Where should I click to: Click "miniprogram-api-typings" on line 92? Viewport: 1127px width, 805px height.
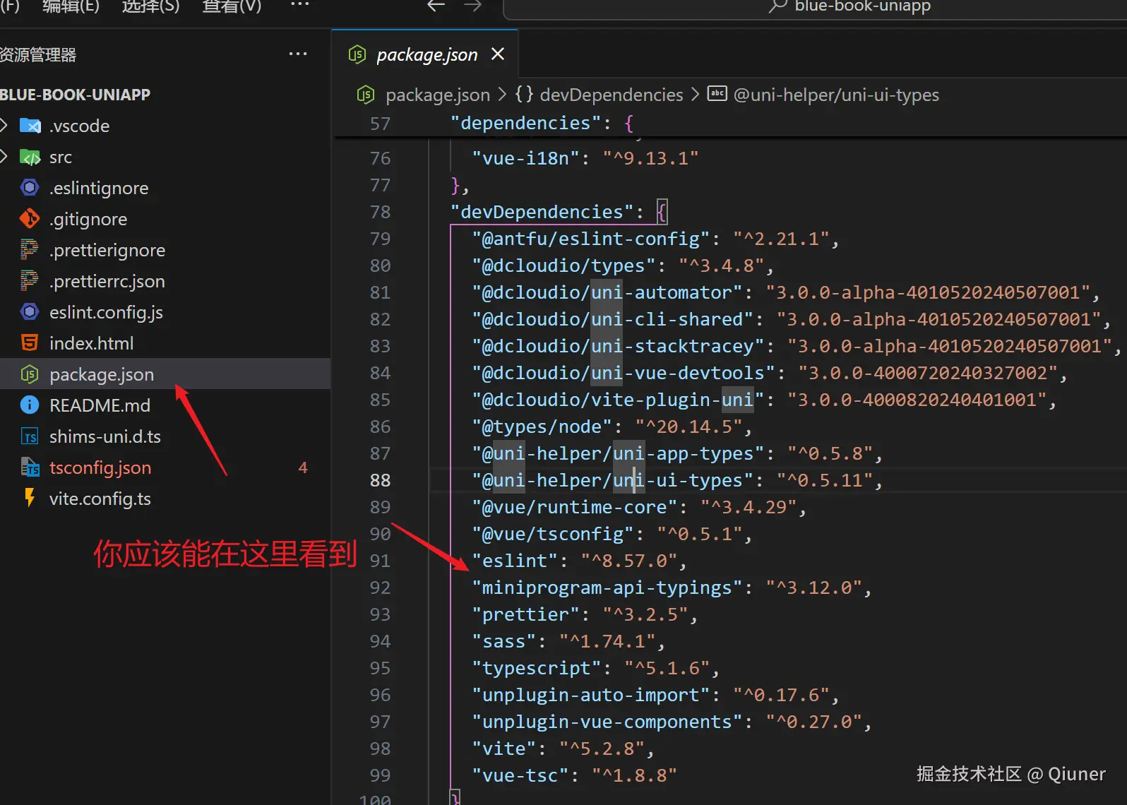coord(607,588)
